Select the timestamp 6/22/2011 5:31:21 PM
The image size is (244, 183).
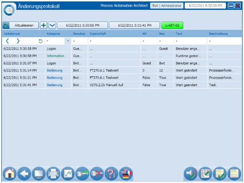tap(20, 78)
